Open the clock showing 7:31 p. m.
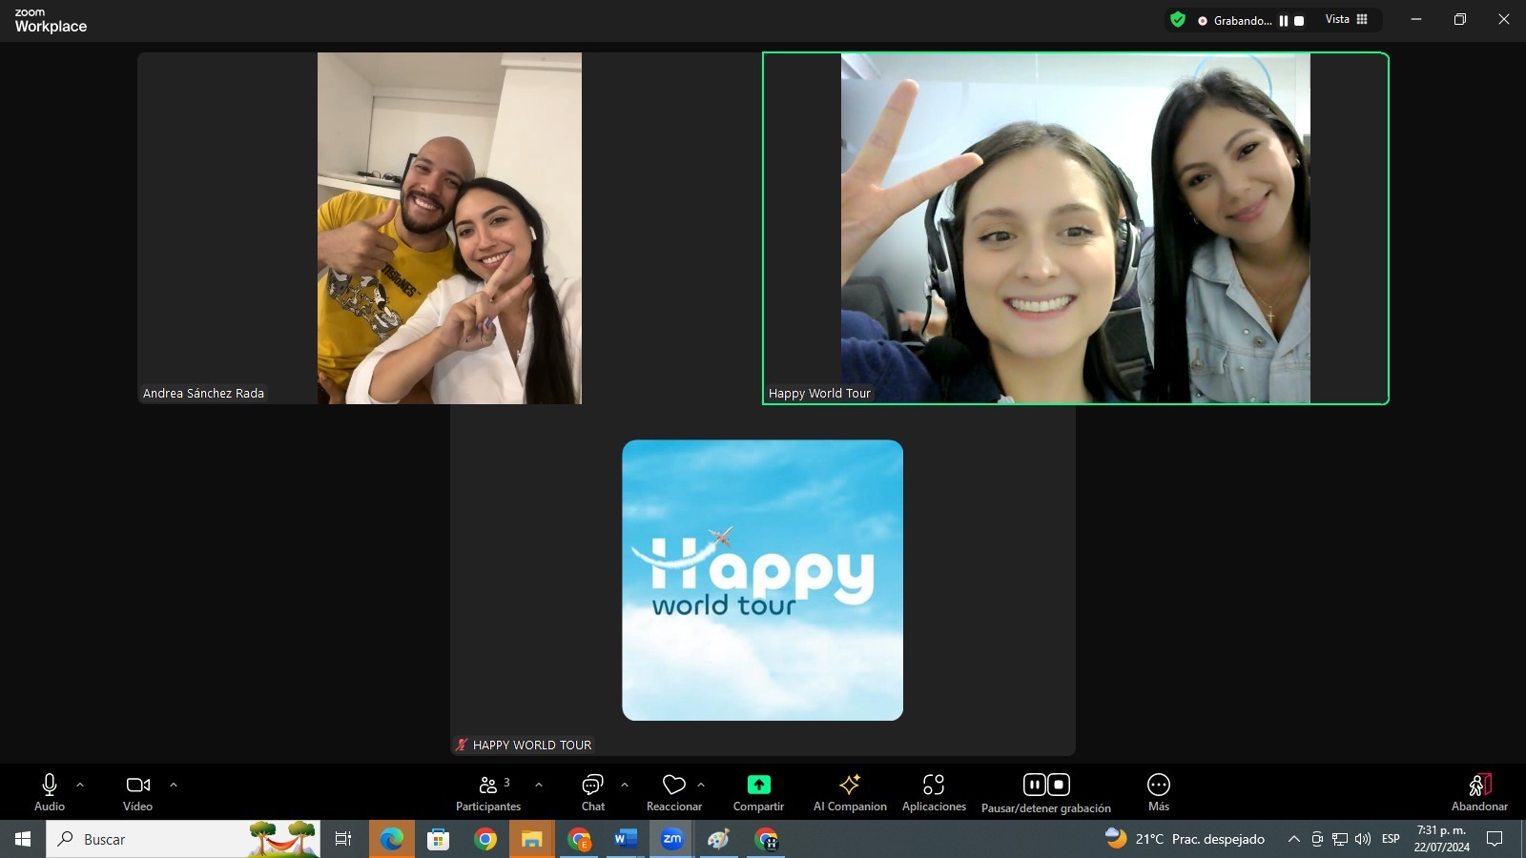1526x858 pixels. (1441, 839)
